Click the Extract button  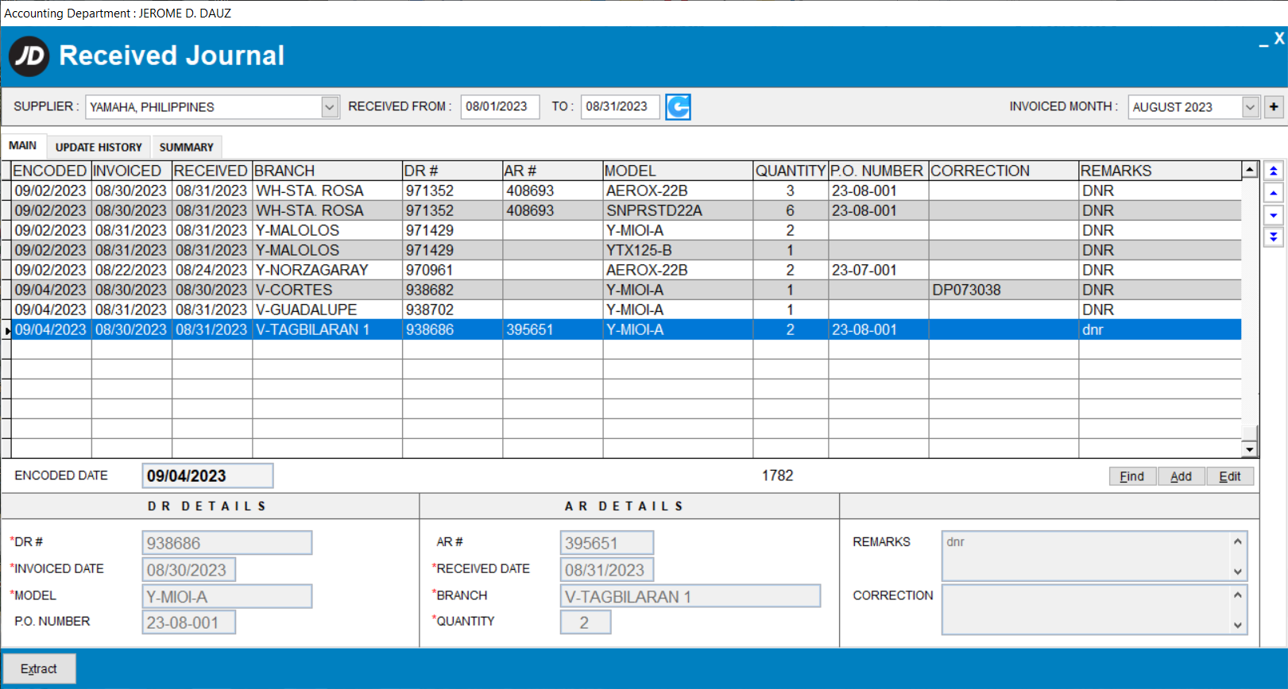[39, 668]
